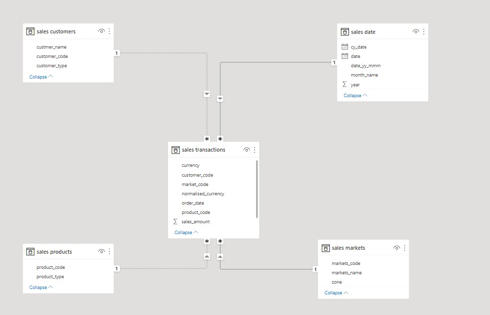
Task: Select markets relationship filter direction arrow
Action: tap(220, 257)
